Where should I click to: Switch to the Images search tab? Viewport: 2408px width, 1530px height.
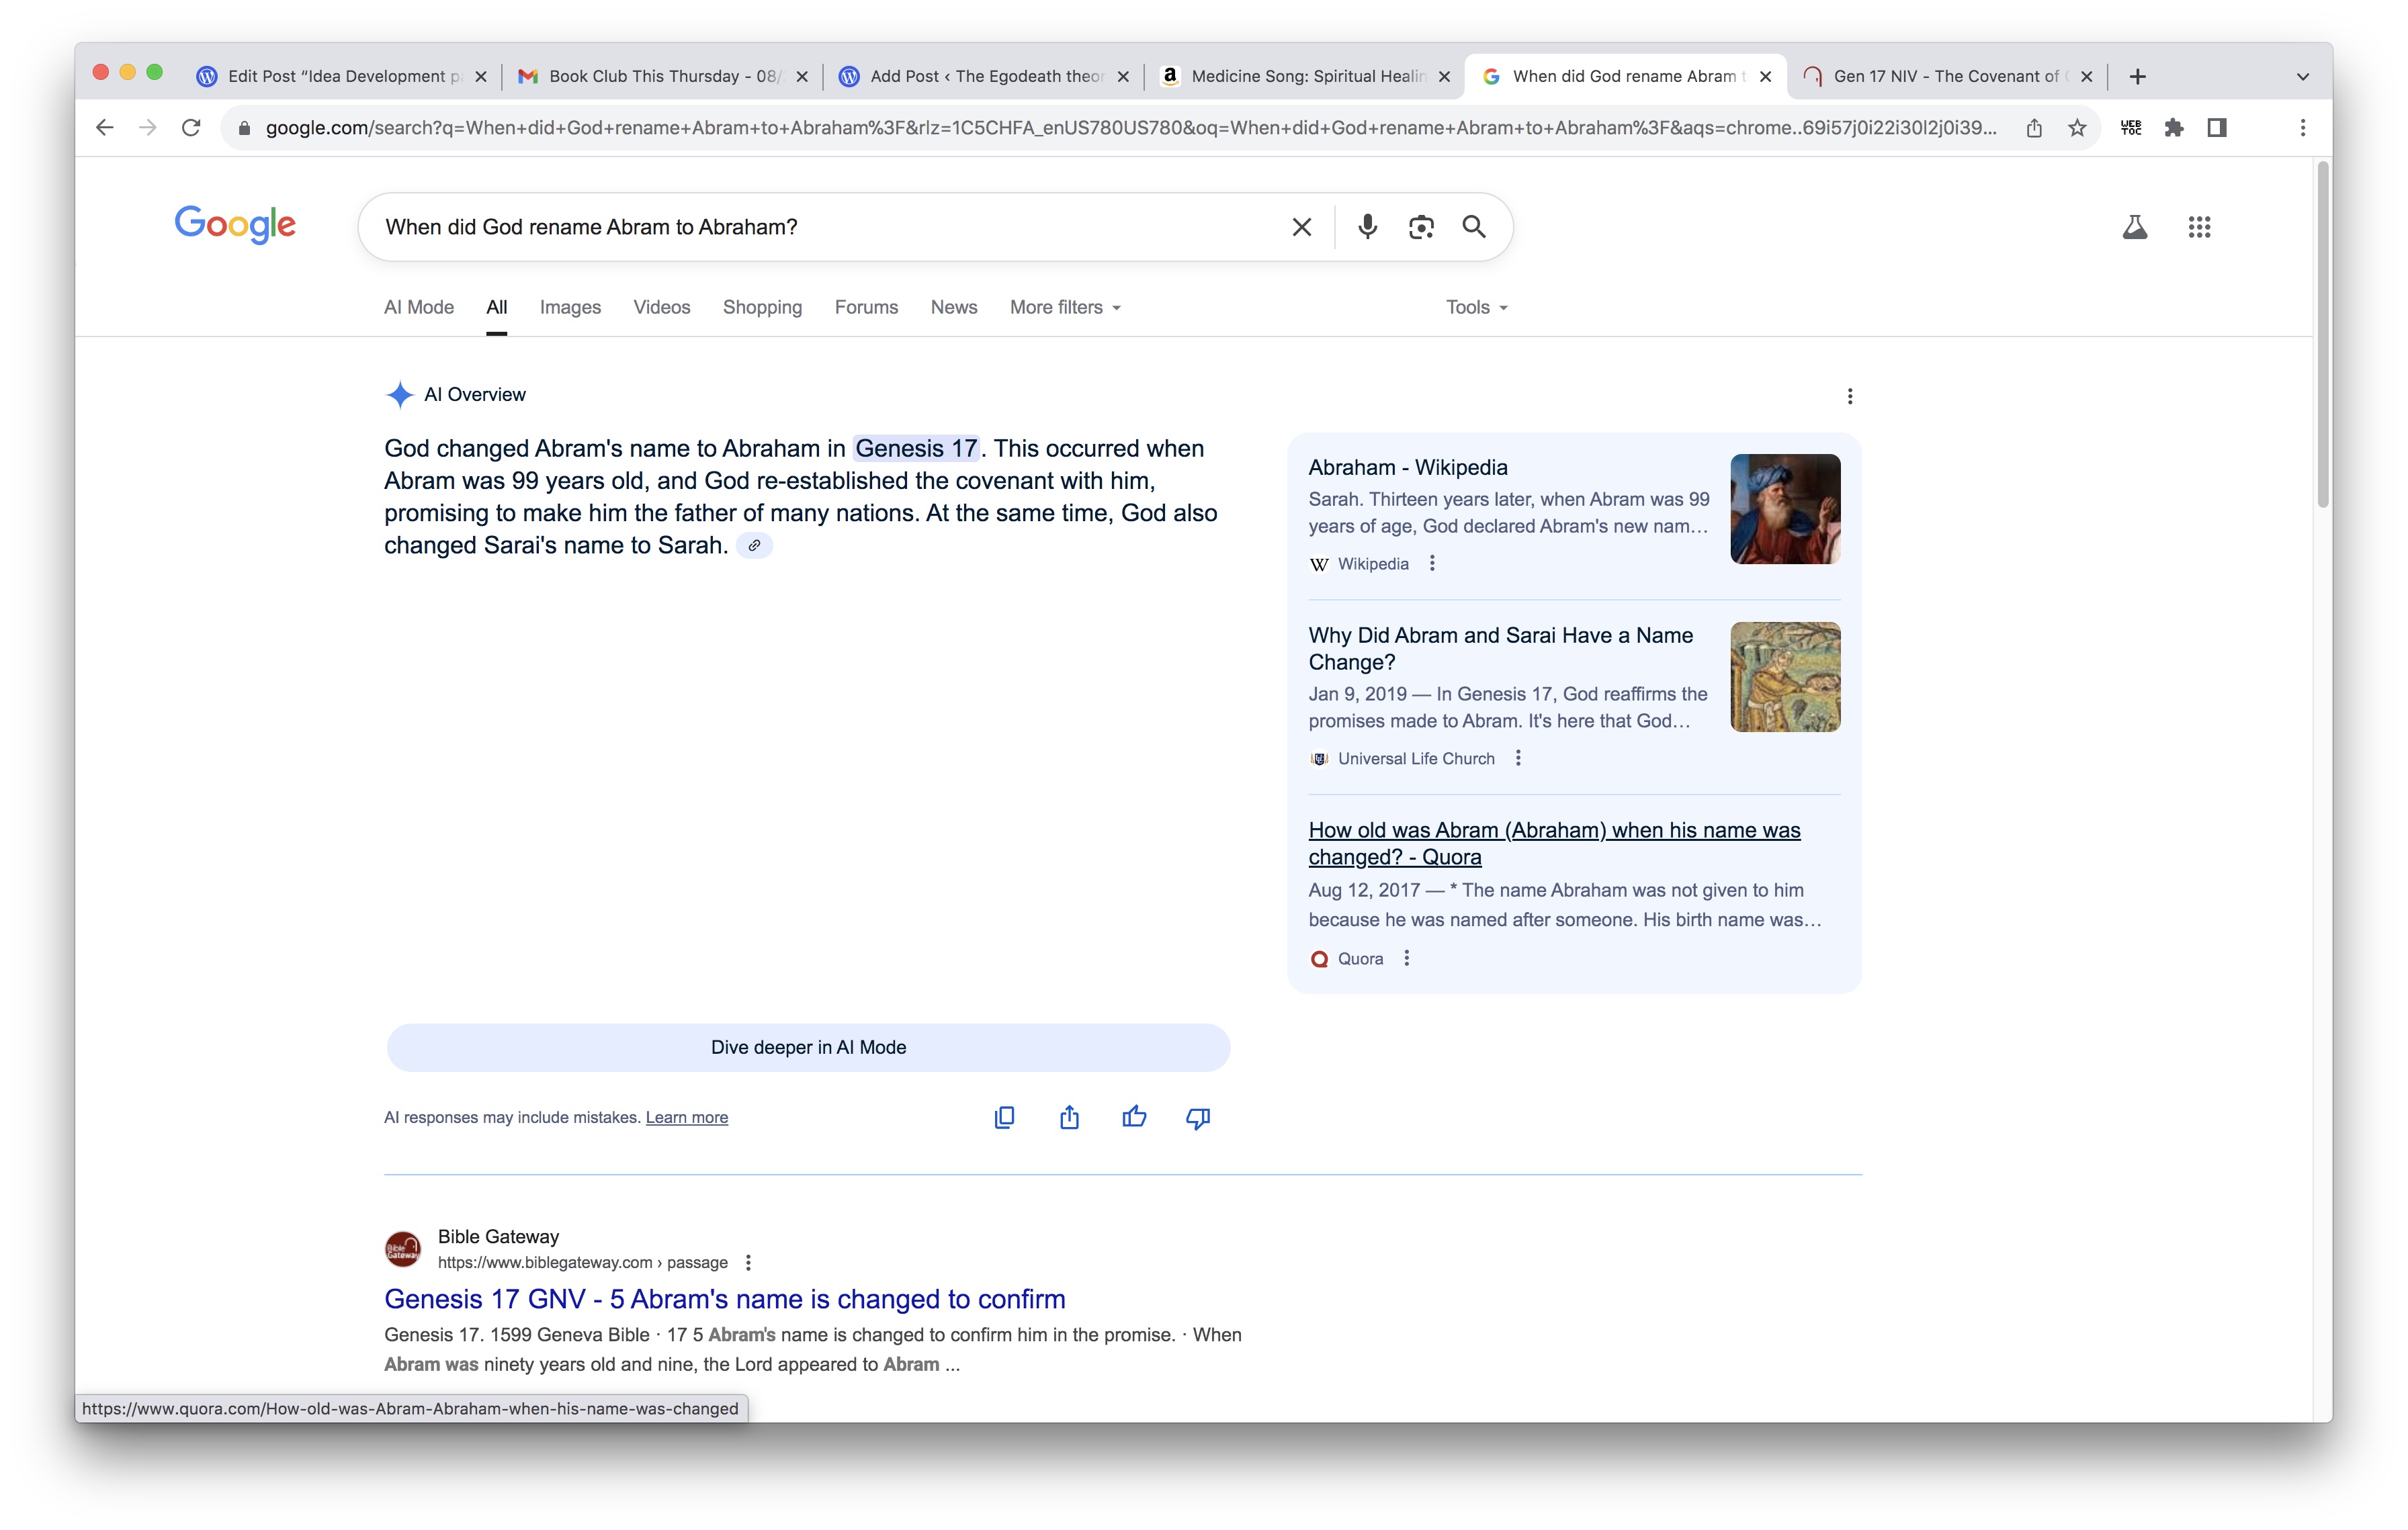[x=569, y=308]
